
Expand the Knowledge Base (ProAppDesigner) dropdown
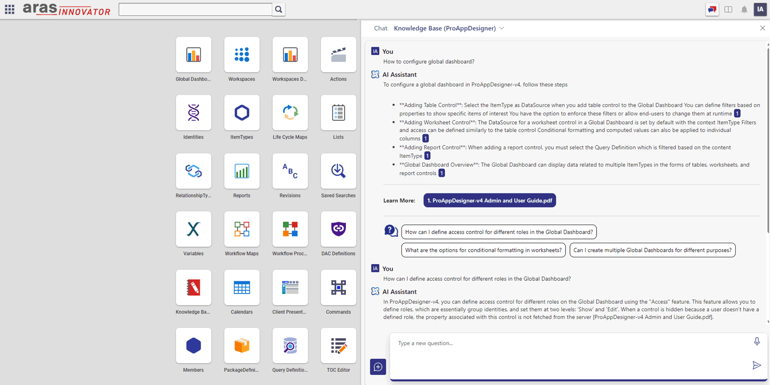(502, 28)
